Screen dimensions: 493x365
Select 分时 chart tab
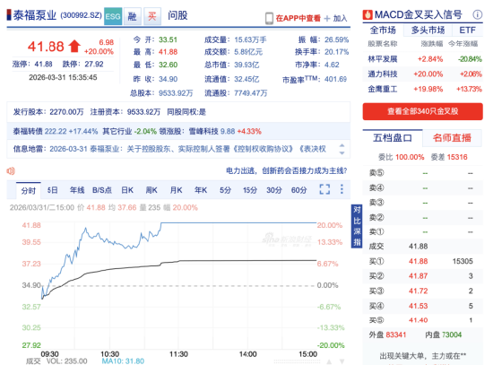(x=29, y=191)
